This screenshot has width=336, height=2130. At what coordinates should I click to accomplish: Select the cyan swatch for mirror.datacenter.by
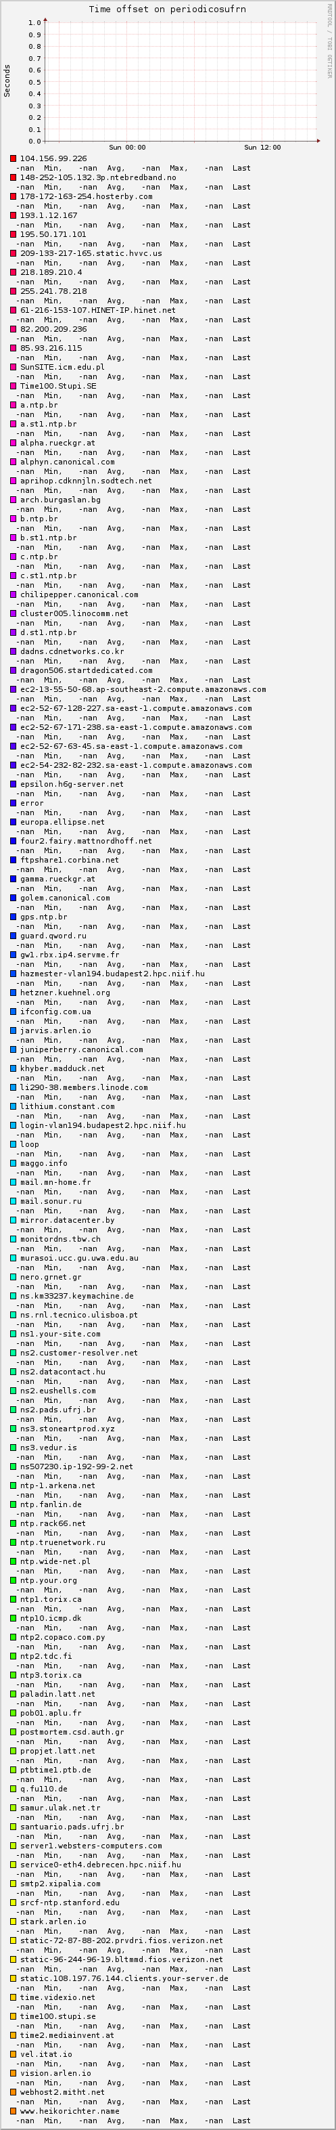[14, 1219]
